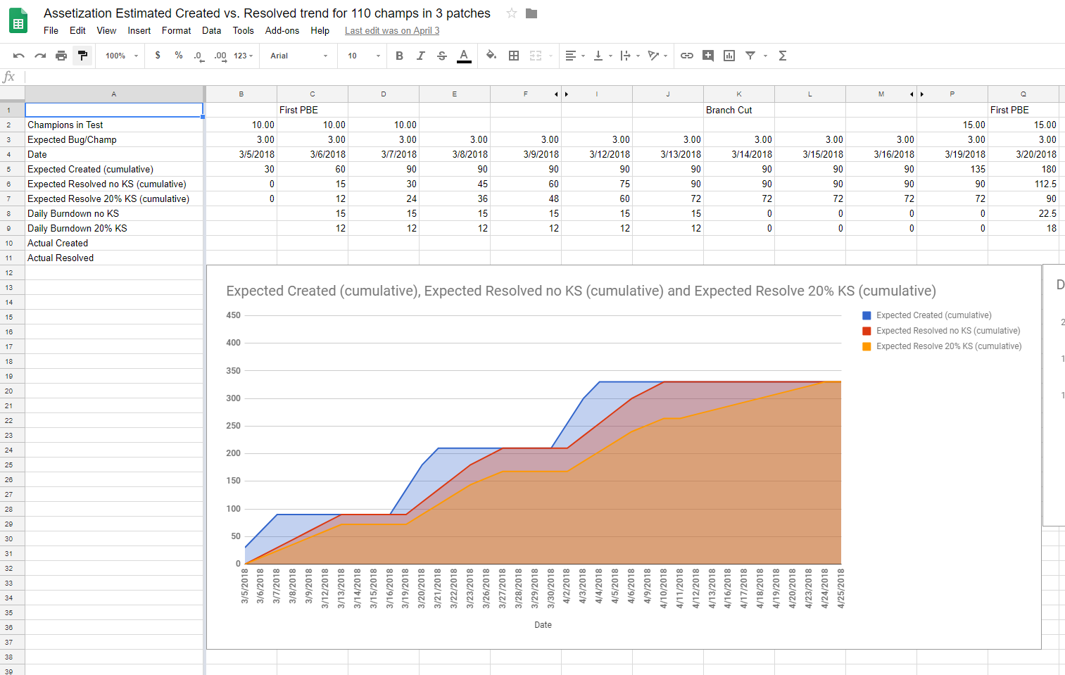Click the Undo icon

(x=19, y=56)
